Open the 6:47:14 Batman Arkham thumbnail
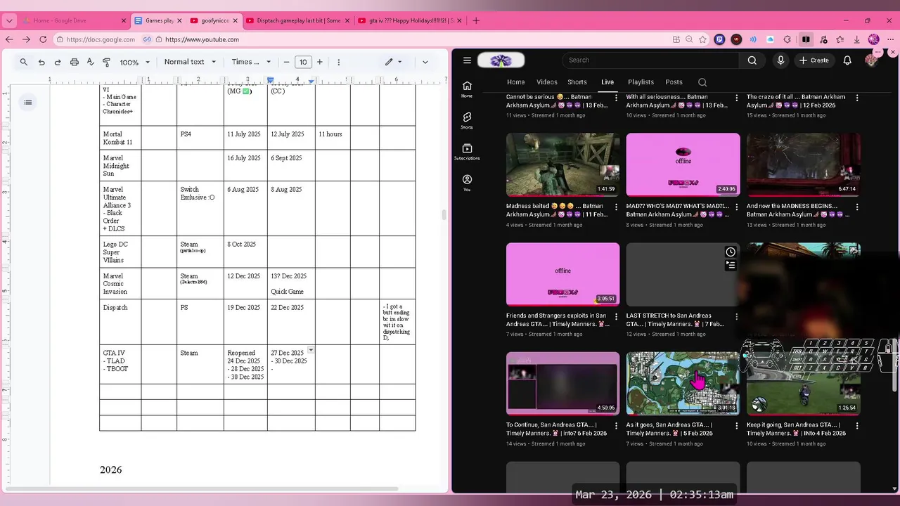 803,164
